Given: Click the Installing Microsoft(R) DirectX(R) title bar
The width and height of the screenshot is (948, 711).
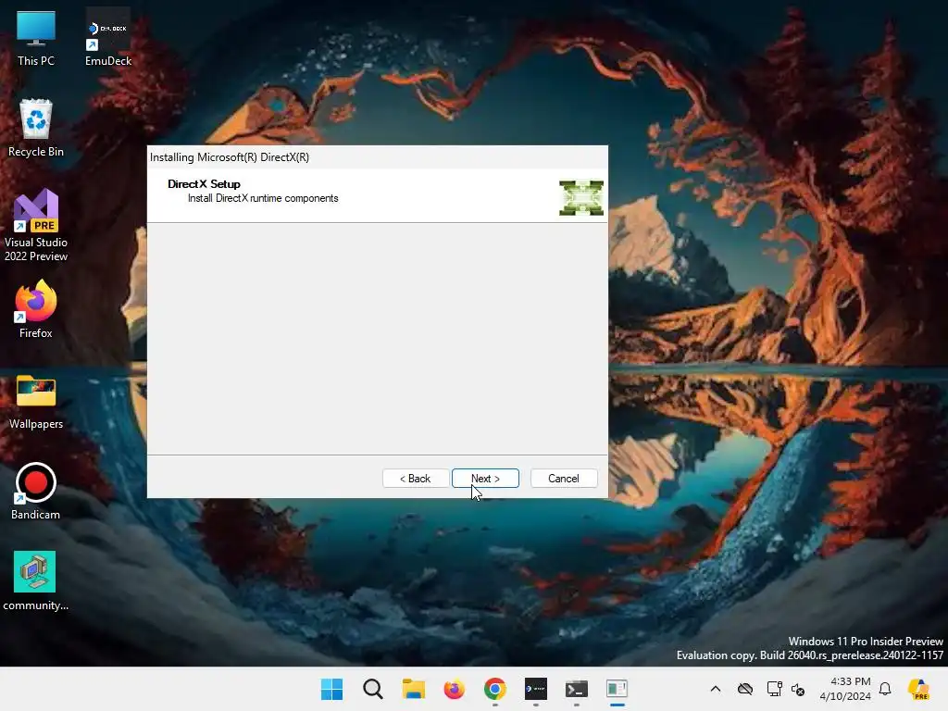Looking at the screenshot, I should coord(378,157).
